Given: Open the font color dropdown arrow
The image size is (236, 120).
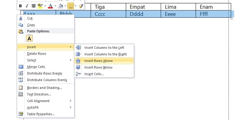Looking at the screenshot, I should point(55,6).
